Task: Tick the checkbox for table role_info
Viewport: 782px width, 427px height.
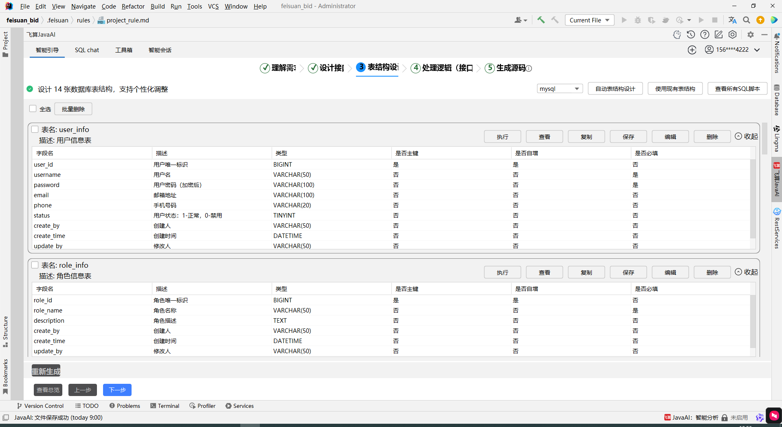Action: pyautogui.click(x=35, y=265)
